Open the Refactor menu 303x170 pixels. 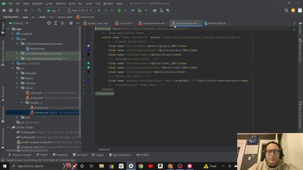coord(61,3)
